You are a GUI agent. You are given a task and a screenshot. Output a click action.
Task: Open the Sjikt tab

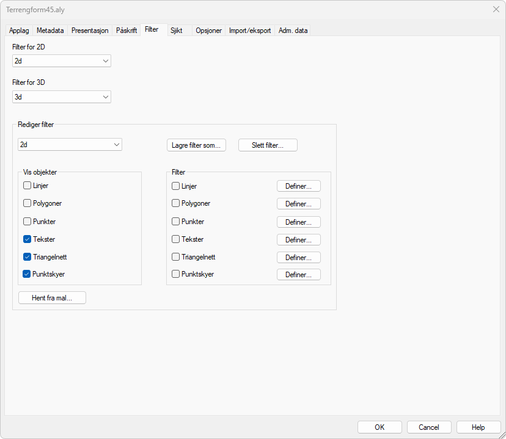point(176,31)
